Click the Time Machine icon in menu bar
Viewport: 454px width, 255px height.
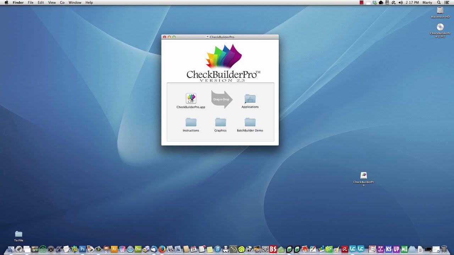387,2
